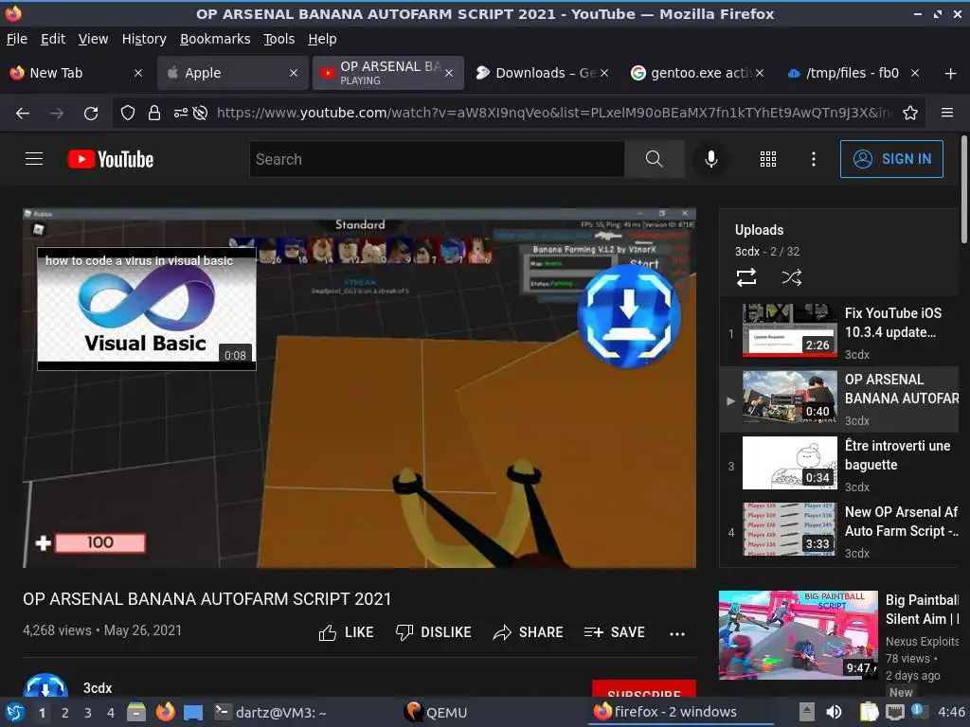Open the Bookmarks menu
This screenshot has height=727, width=970.
(215, 39)
